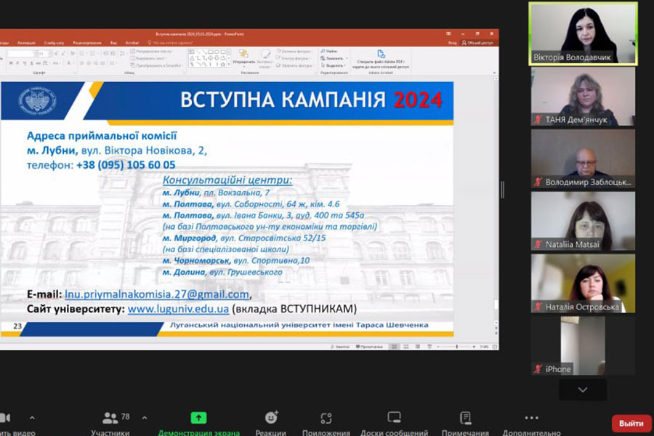Open the Рецензирование ribbon tab
The width and height of the screenshot is (654, 436).
coord(87,43)
